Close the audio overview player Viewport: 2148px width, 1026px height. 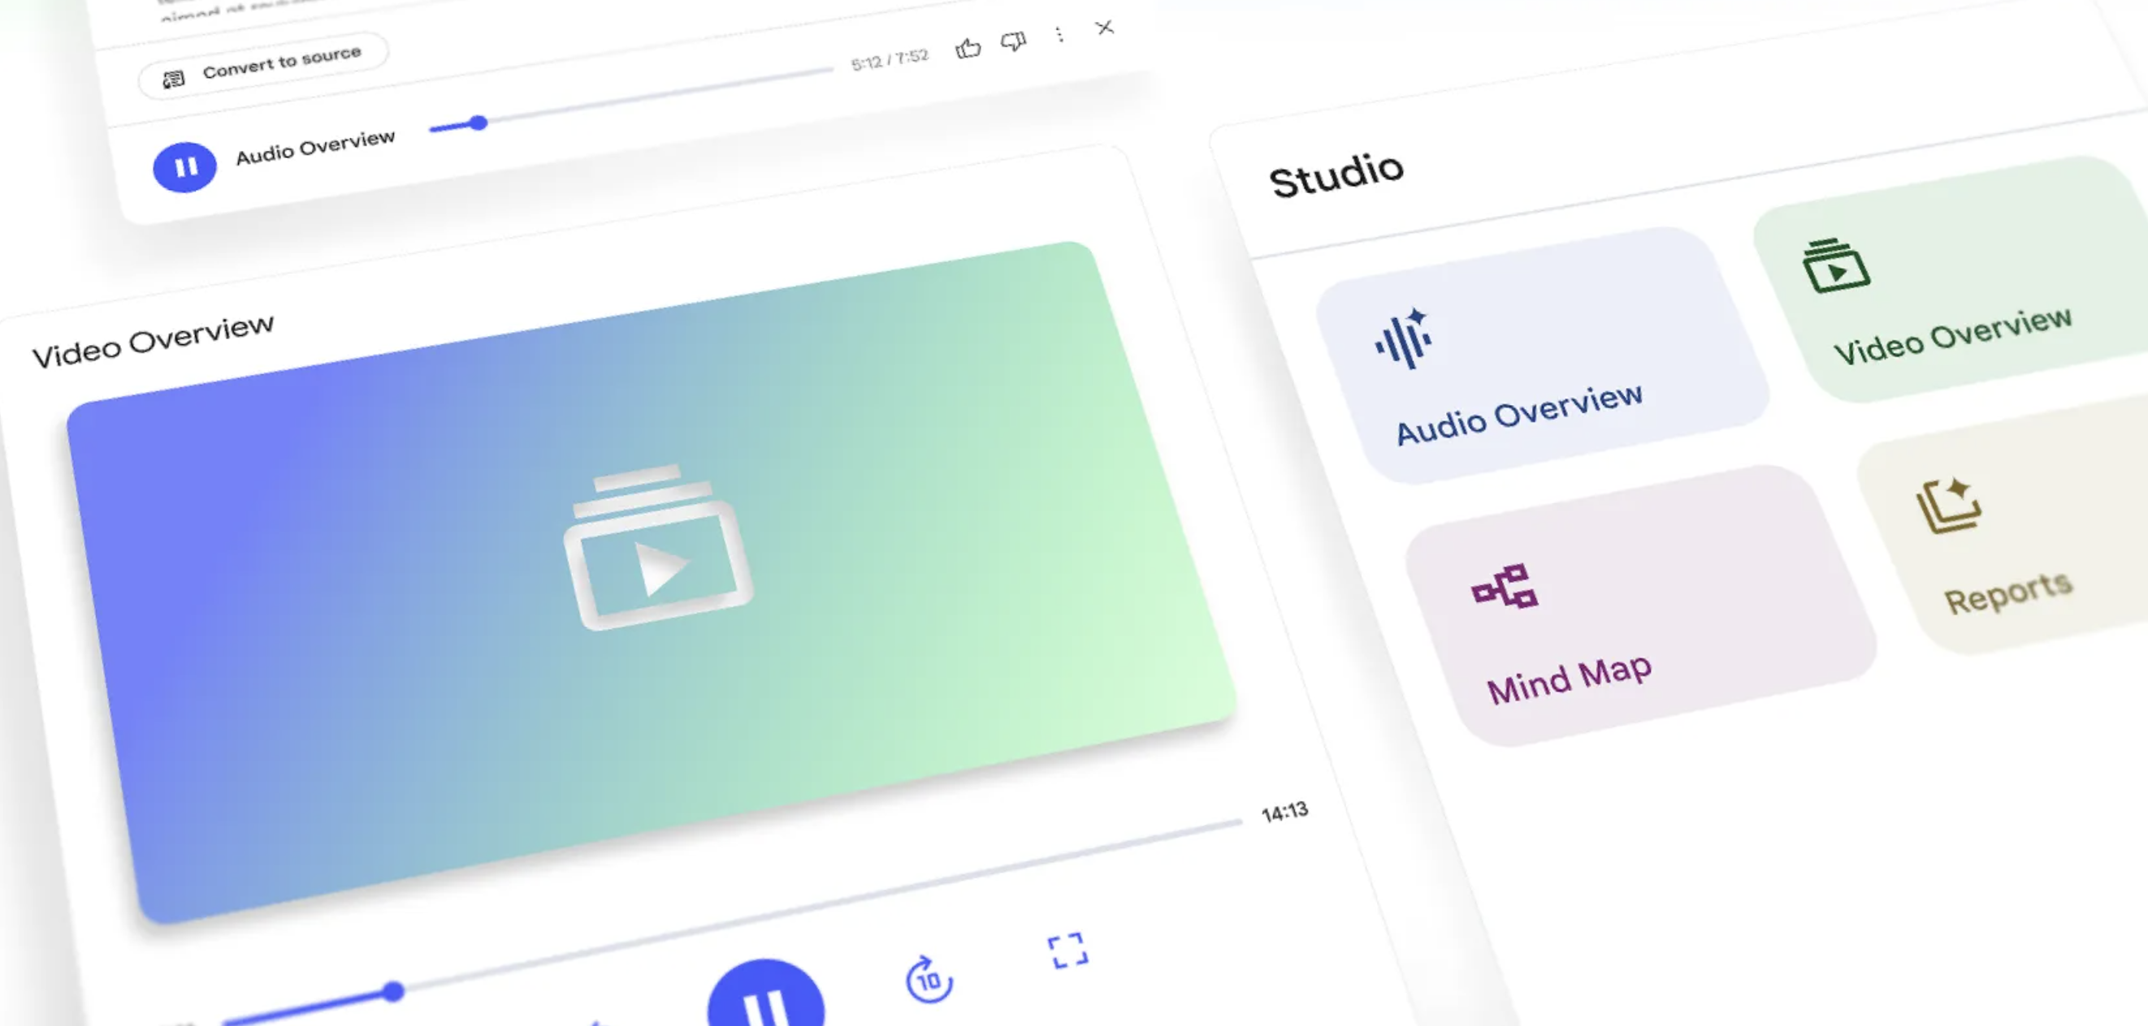pos(1105,28)
